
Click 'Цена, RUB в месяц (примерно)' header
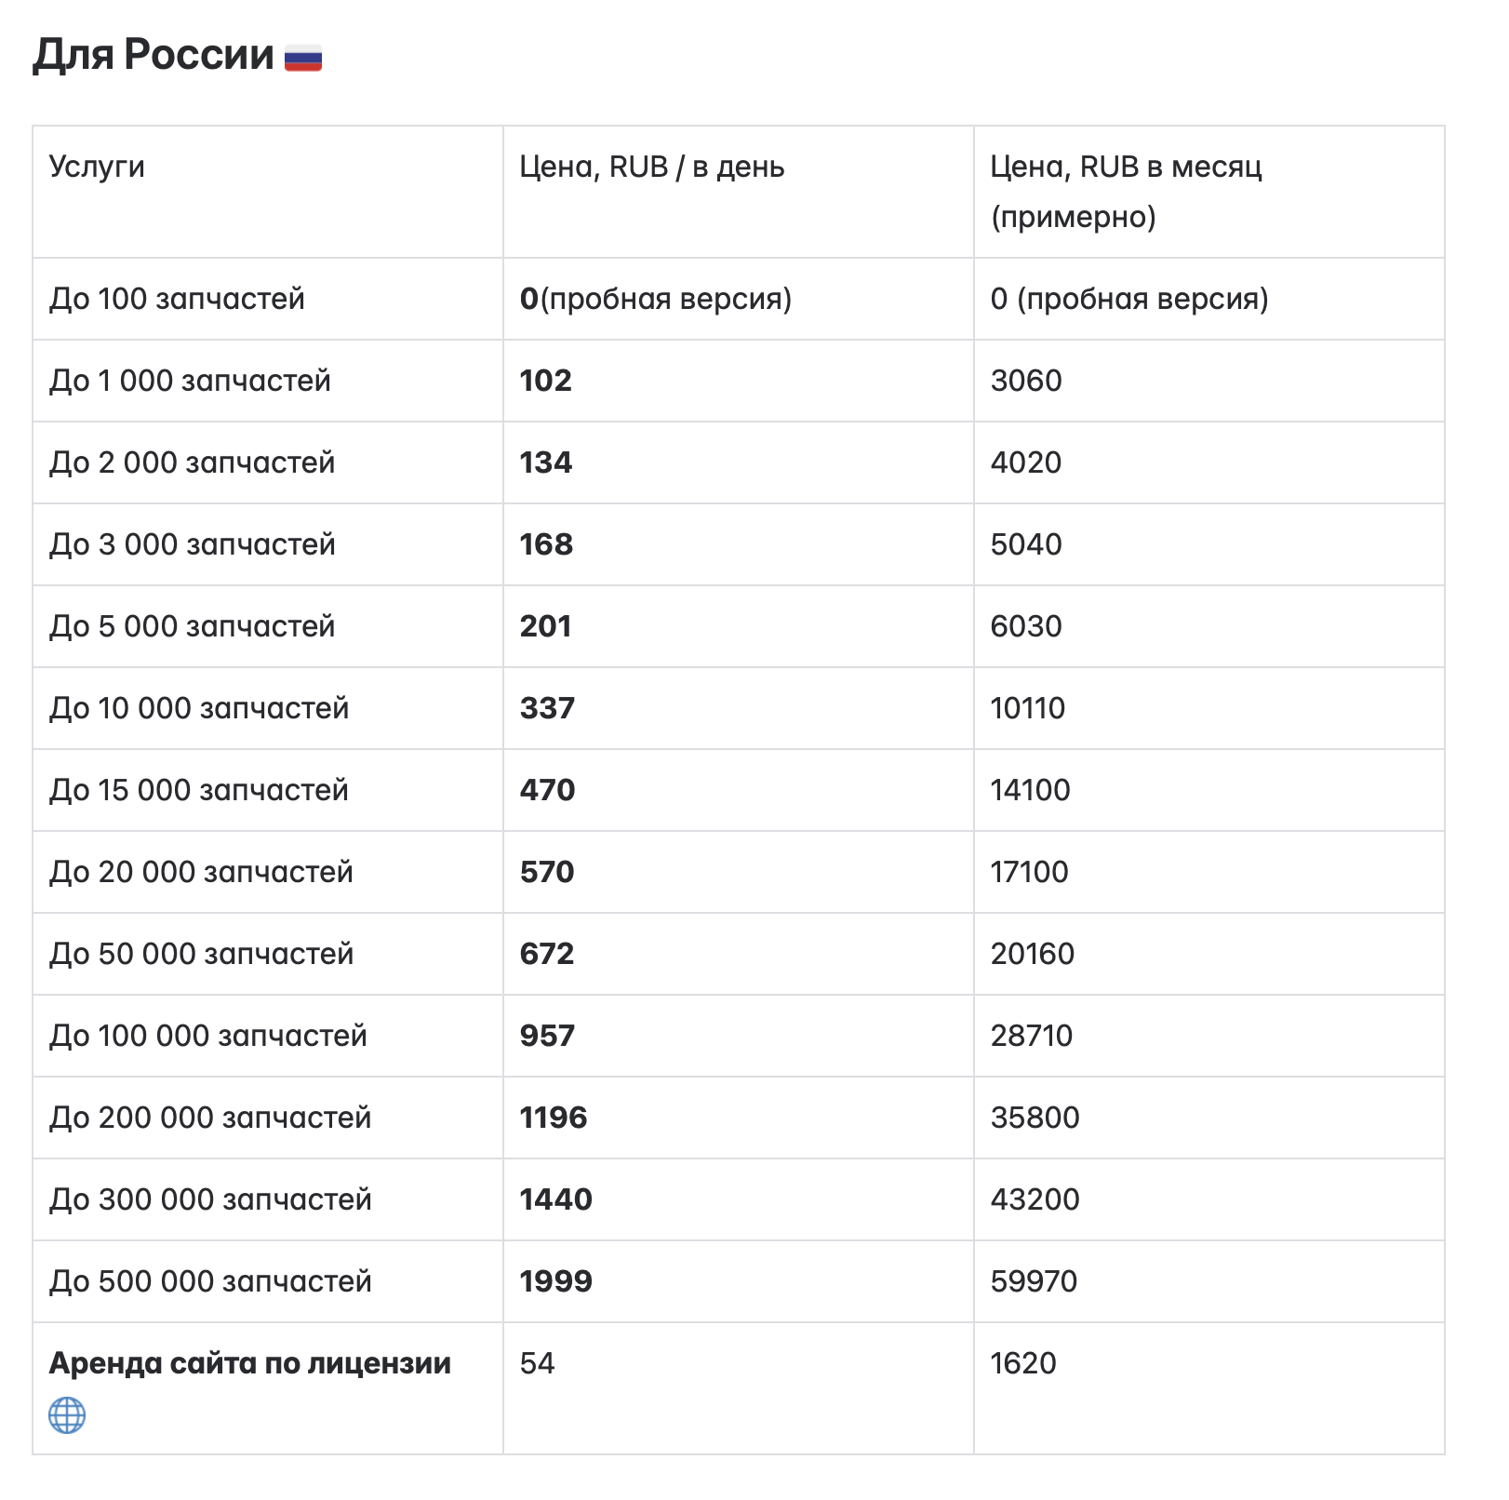[x=1126, y=192]
